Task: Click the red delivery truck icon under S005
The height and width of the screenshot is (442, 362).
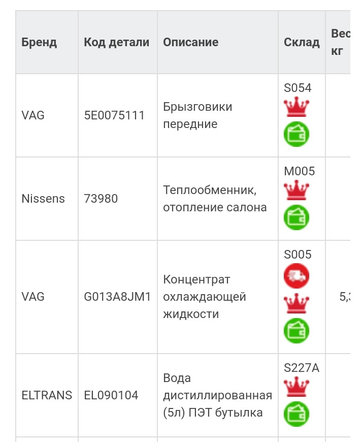Action: (x=297, y=276)
